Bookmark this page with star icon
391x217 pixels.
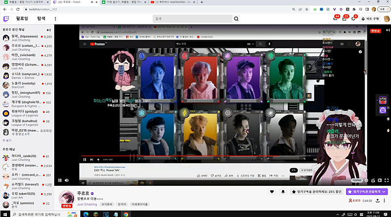[x=307, y=9]
